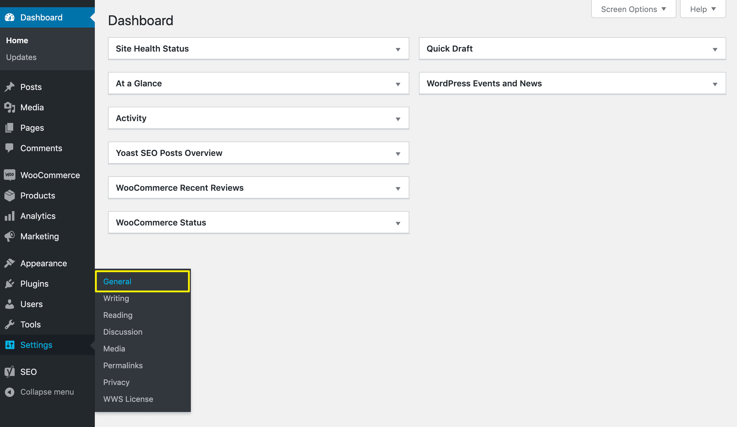Collapse the WooCommerce Recent Reviews panel
Viewport: 737px width, 427px height.
coord(398,188)
